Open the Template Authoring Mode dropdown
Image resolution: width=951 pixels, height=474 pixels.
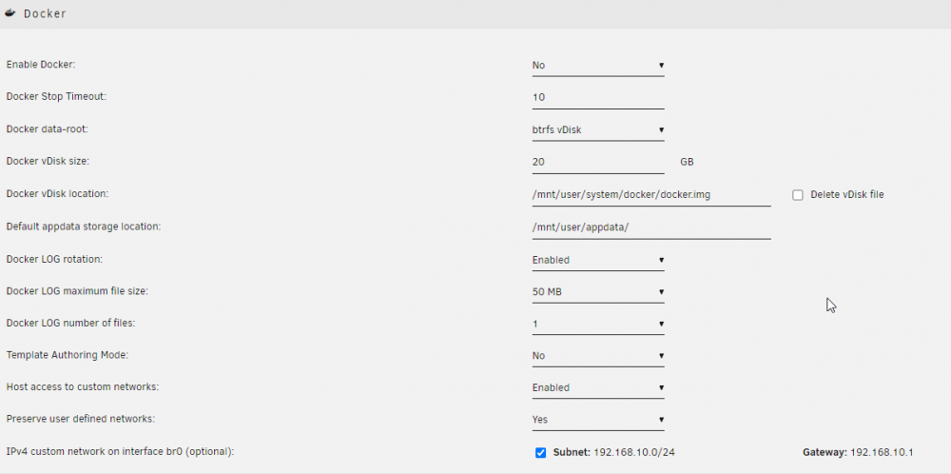point(598,356)
